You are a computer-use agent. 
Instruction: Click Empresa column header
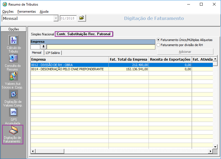point(70,60)
